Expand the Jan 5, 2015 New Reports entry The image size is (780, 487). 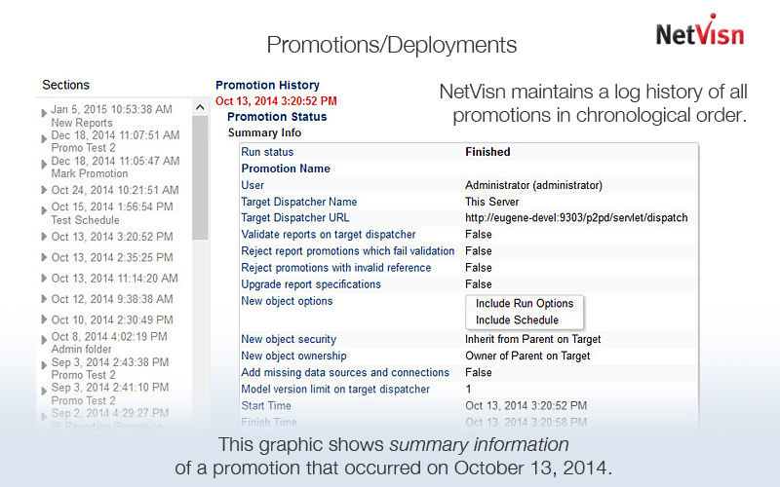click(x=44, y=115)
